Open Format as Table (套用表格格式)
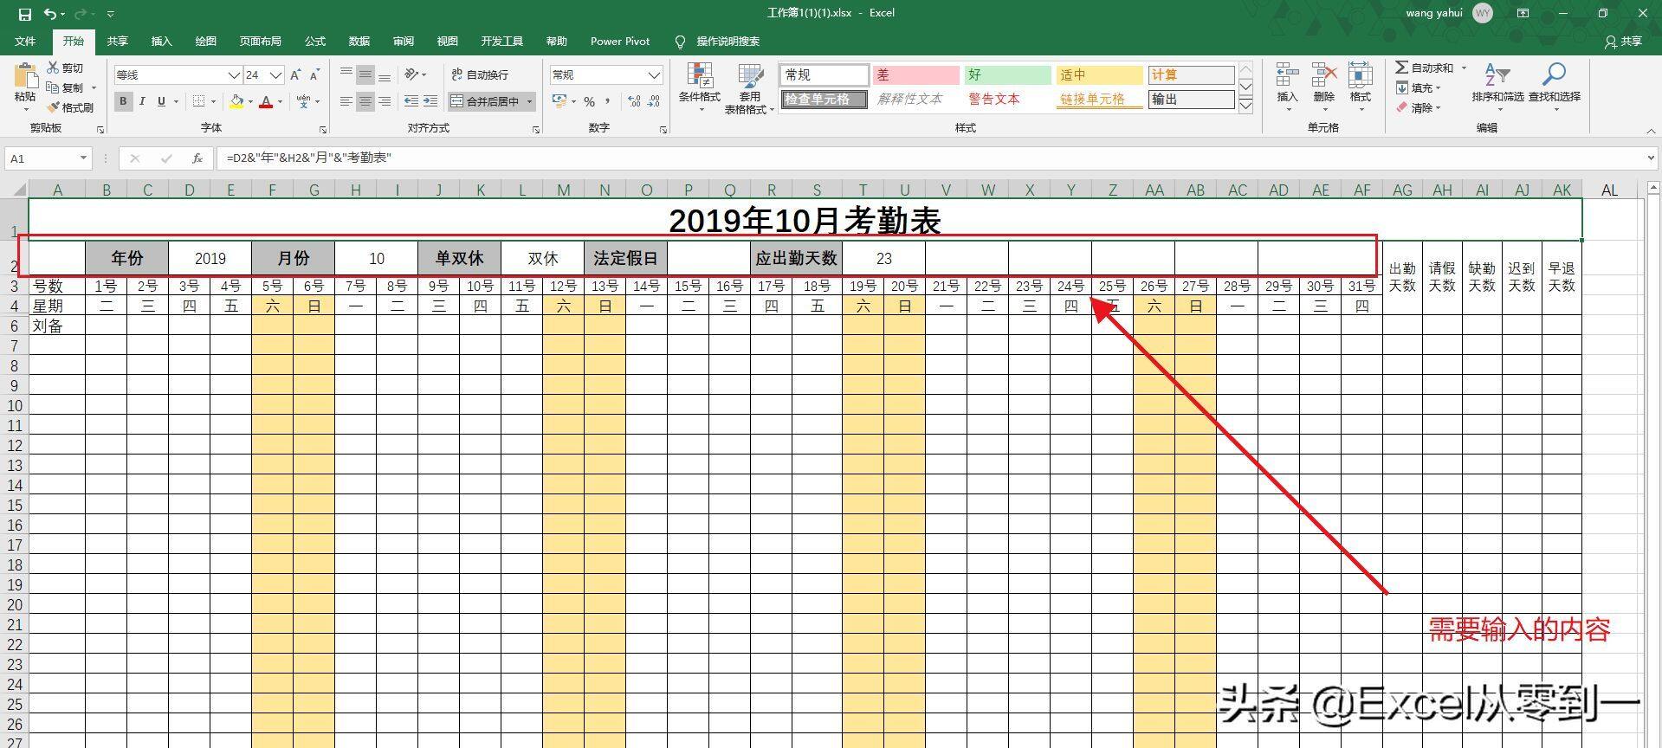The height and width of the screenshot is (748, 1662). tap(749, 88)
